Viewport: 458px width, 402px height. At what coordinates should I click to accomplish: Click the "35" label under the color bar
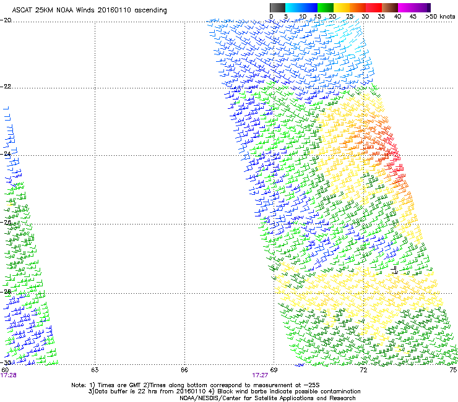click(381, 17)
